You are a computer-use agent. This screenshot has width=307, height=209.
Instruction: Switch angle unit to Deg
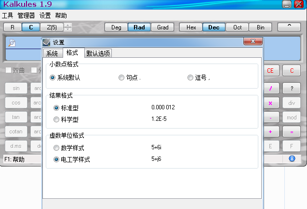[116, 27]
